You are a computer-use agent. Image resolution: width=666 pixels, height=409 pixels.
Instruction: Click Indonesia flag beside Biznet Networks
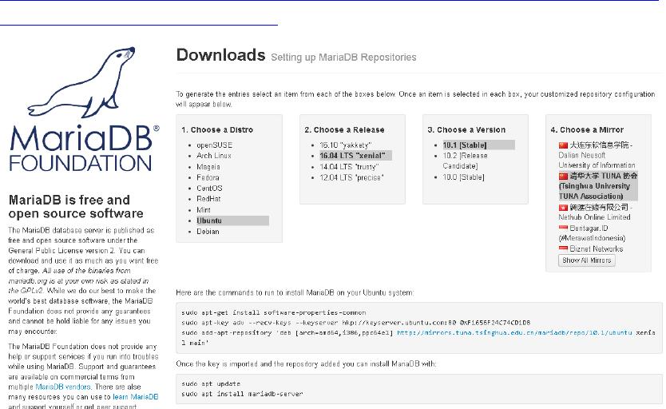[x=563, y=249]
